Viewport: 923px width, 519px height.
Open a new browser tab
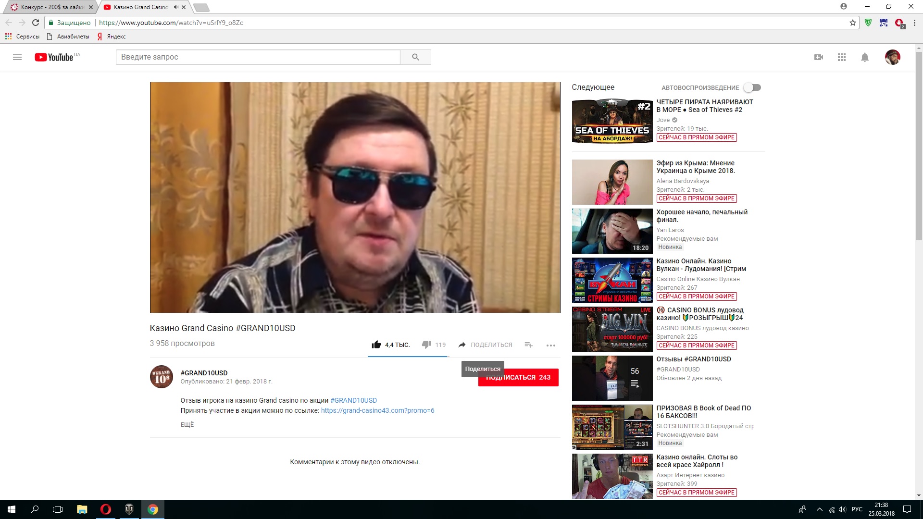(x=201, y=7)
